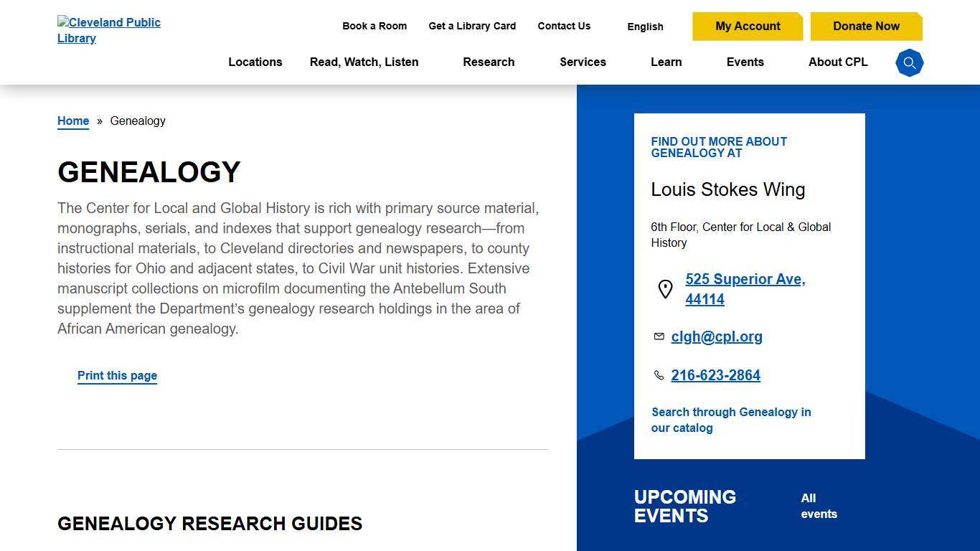Viewport: 980px width, 551px height.
Task: Email clgh@cpl.org via the link
Action: pyautogui.click(x=717, y=336)
